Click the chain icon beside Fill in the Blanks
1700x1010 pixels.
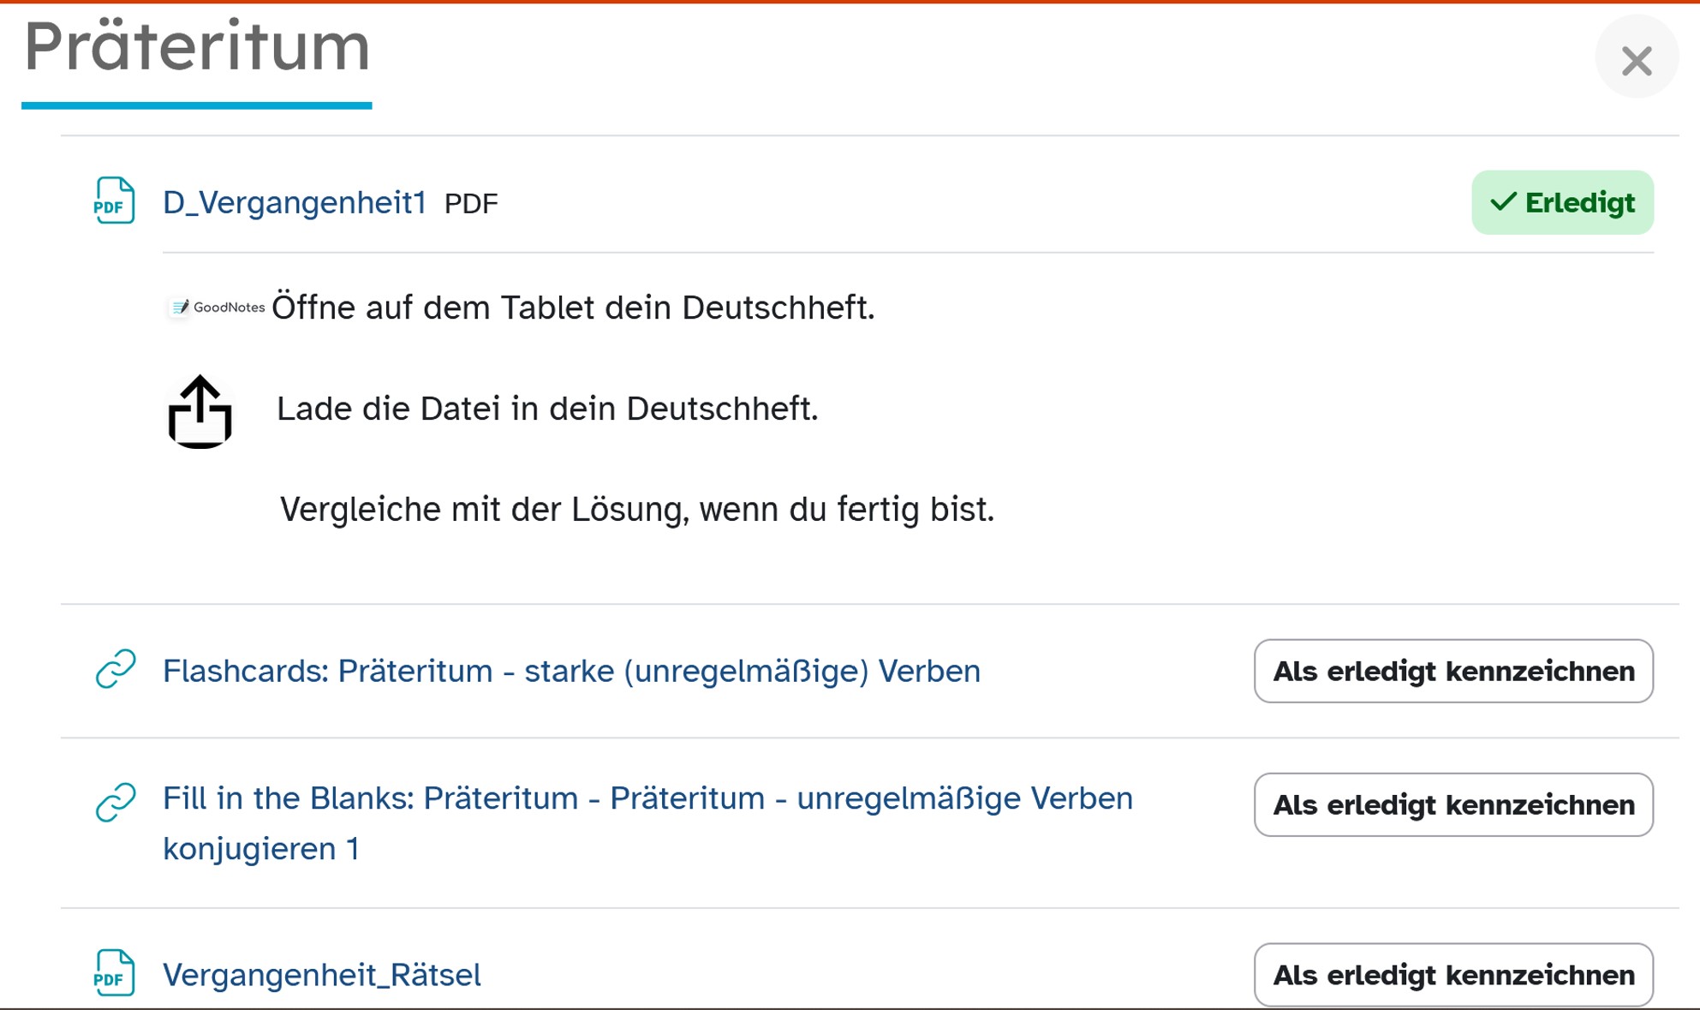click(x=116, y=803)
